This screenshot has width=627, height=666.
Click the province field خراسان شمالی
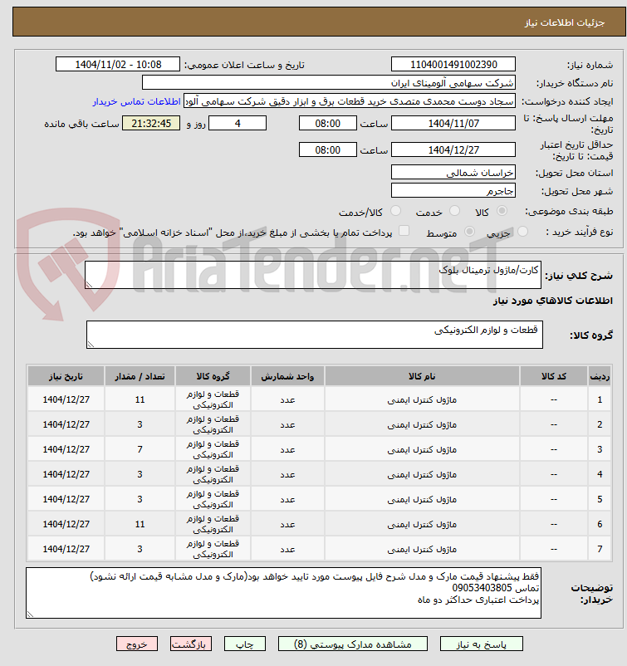pos(453,173)
